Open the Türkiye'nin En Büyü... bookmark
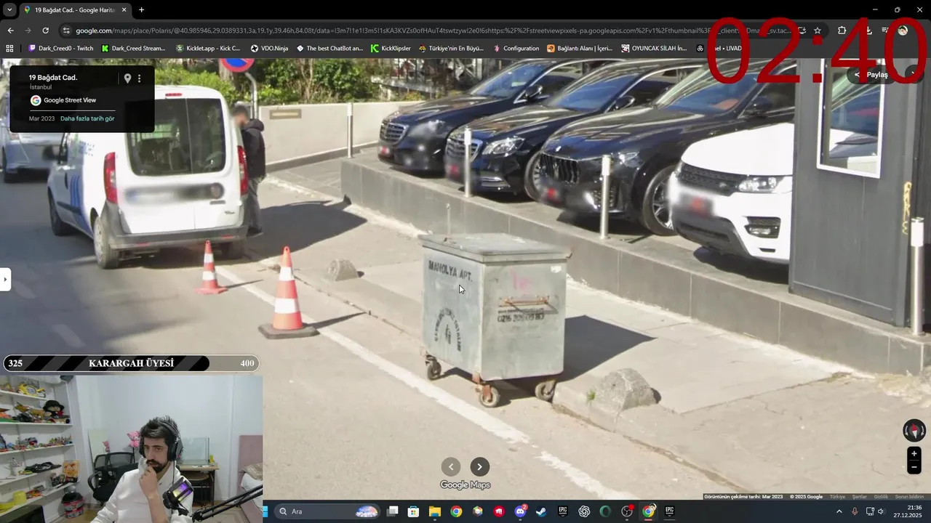The height and width of the screenshot is (523, 931). click(451, 48)
